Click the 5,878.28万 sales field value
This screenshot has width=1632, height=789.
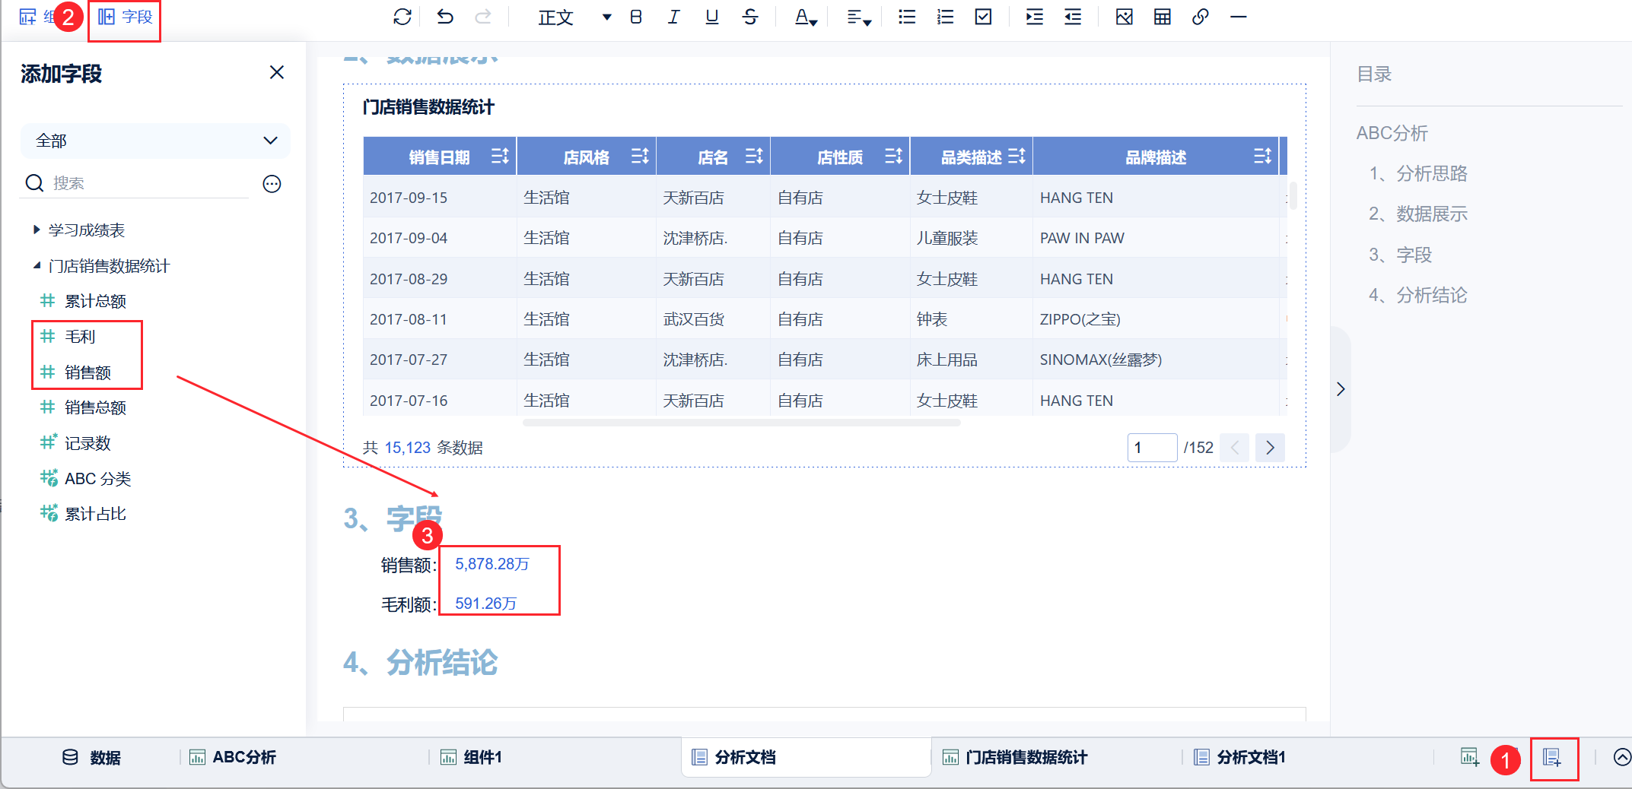[x=492, y=564]
